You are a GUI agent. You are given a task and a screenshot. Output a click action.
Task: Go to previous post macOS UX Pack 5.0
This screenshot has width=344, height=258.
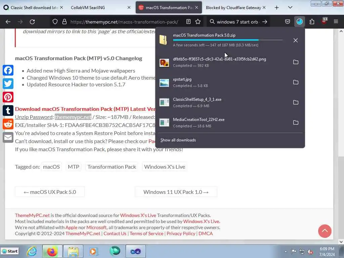50,192
